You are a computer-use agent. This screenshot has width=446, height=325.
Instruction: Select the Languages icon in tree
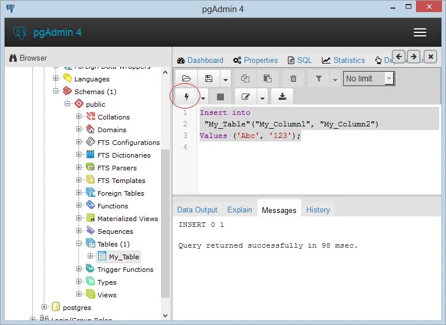click(x=68, y=78)
